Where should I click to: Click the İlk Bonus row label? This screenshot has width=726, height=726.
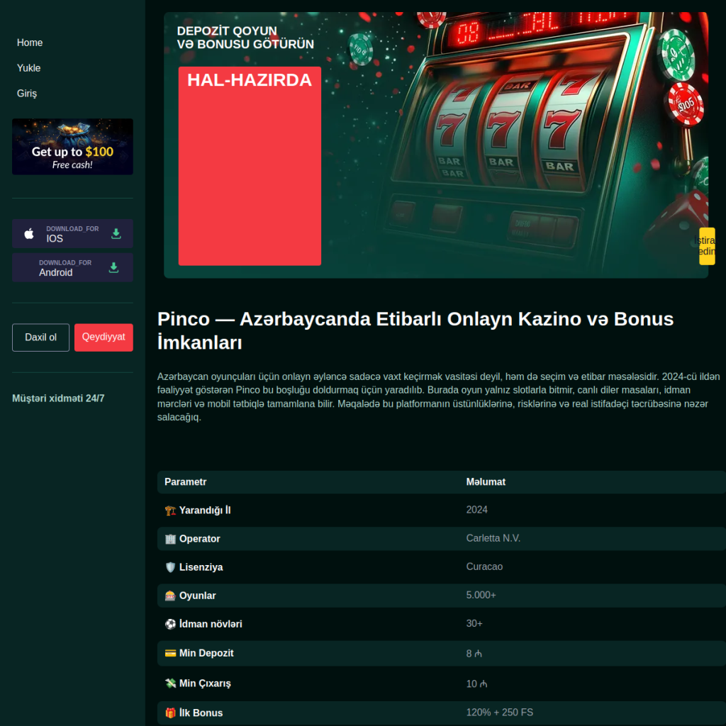(x=201, y=713)
